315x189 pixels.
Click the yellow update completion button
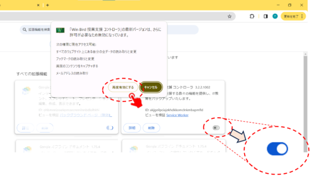[x=291, y=16]
